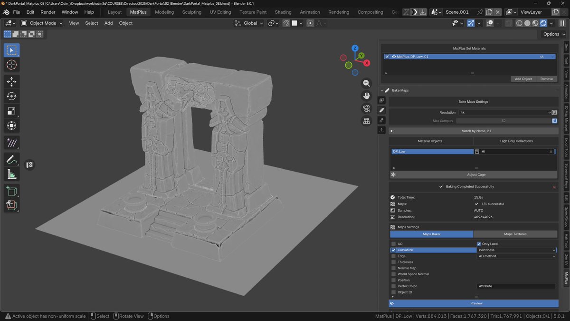Screen dimensions: 570x321
Task: Switch to Rendered viewport shading
Action: 543,23
